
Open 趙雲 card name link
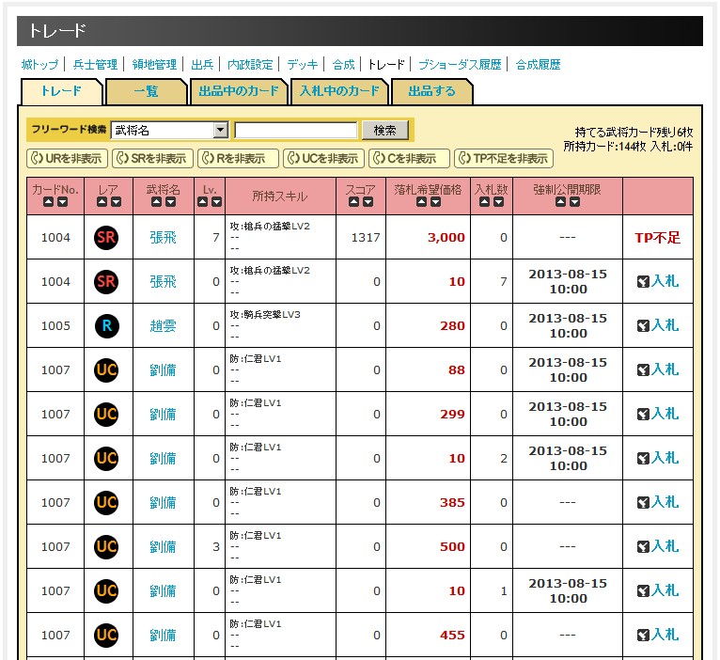[x=163, y=325]
